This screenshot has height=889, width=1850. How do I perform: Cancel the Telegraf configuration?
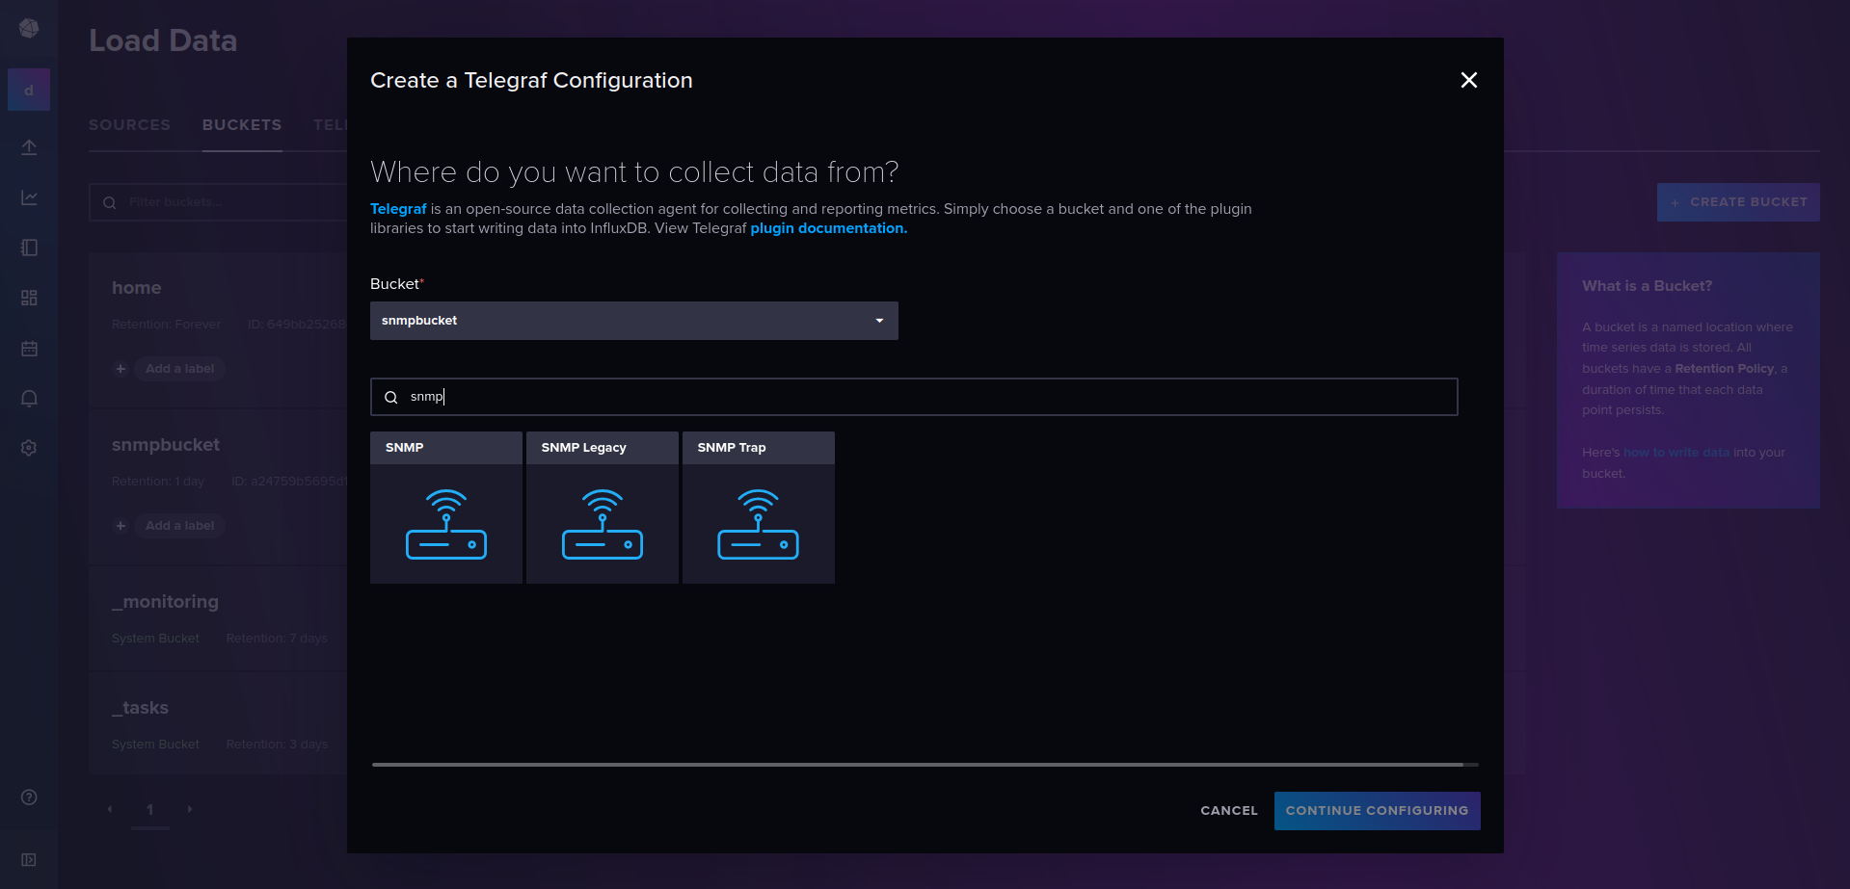1229,811
